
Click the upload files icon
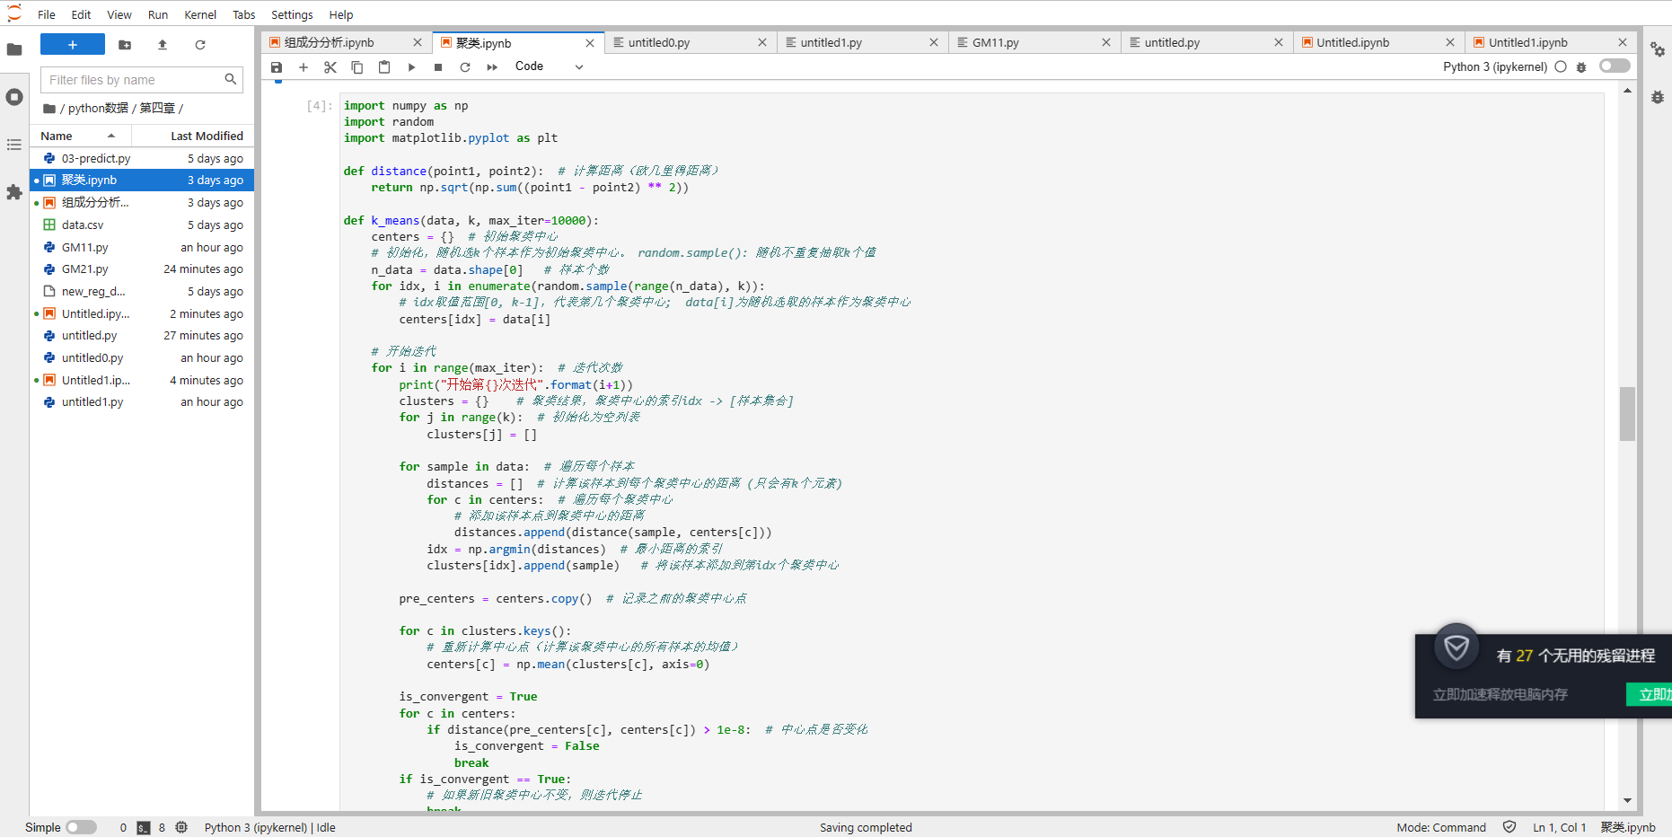click(163, 45)
